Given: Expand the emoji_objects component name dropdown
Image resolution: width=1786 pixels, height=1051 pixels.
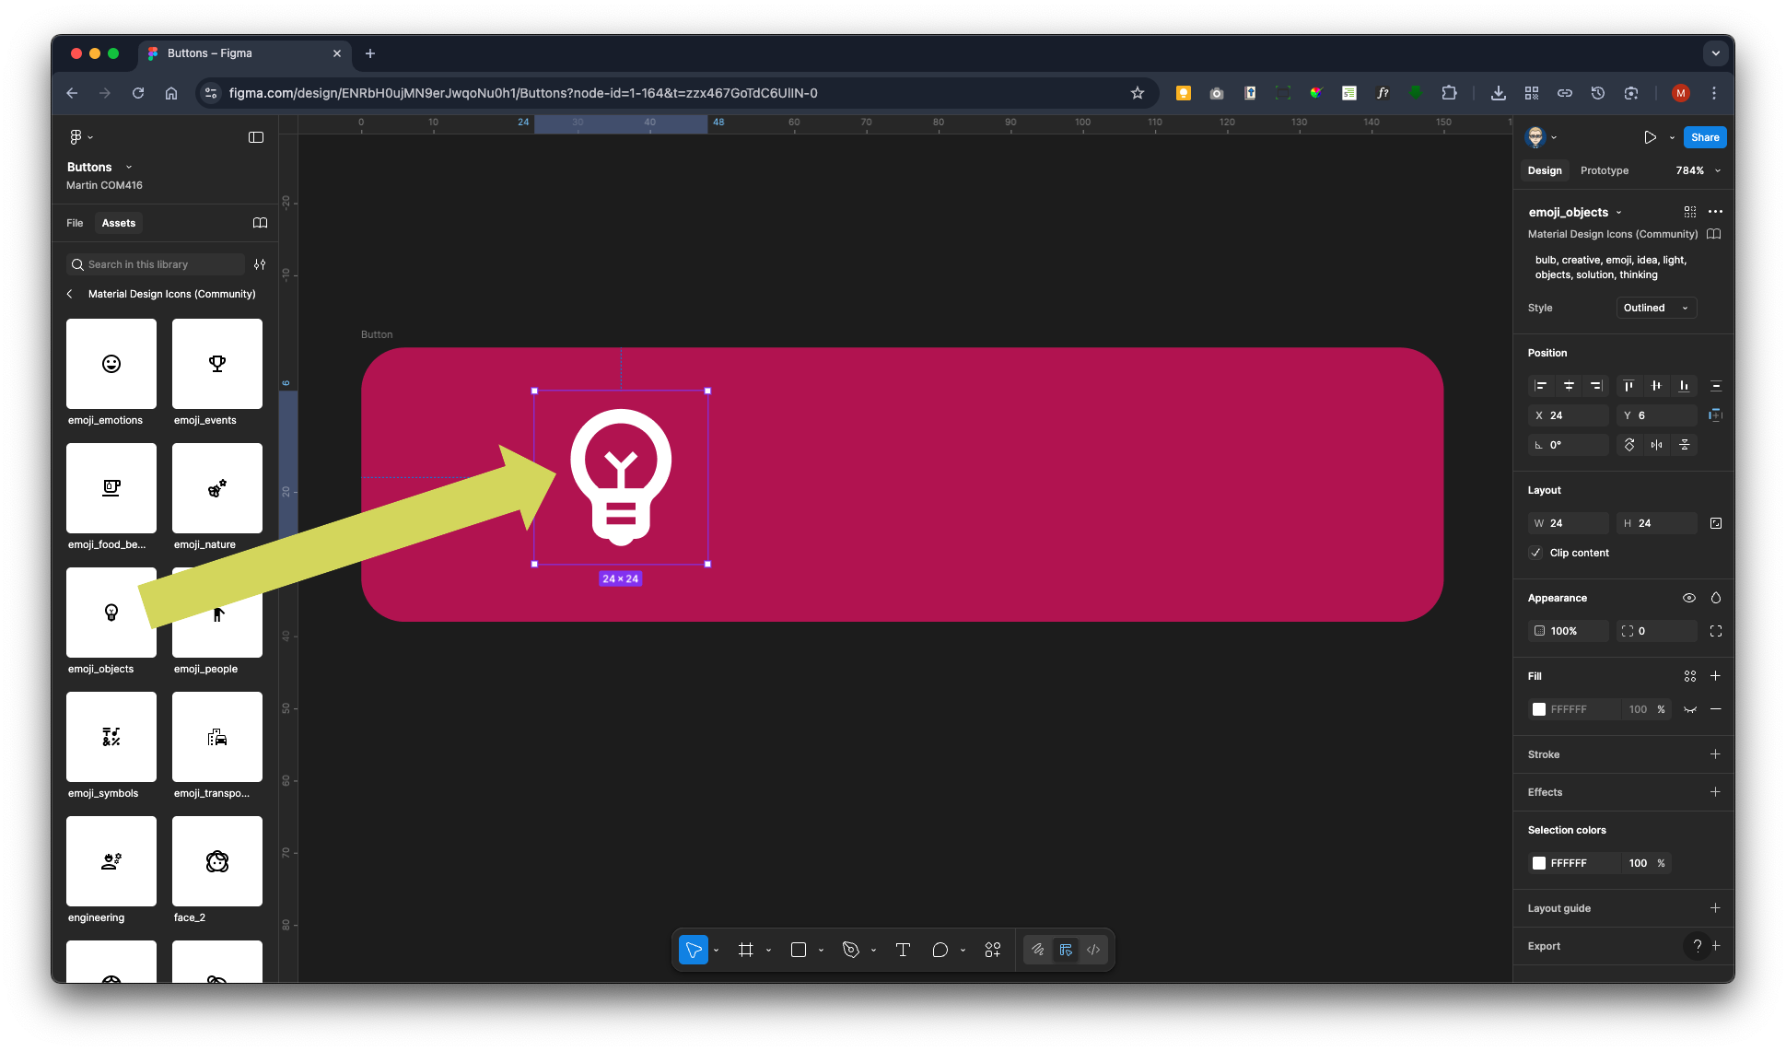Looking at the screenshot, I should [x=1618, y=213].
